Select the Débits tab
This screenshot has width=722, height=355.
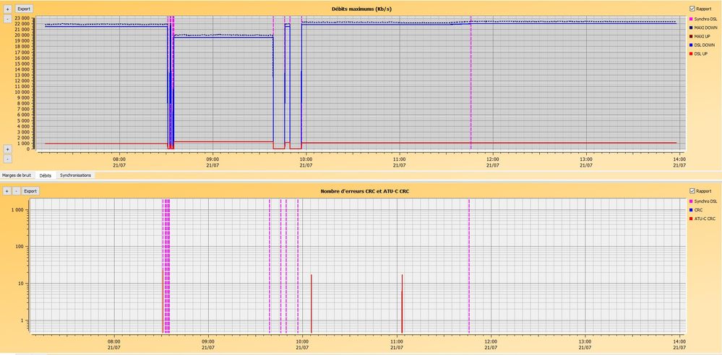click(46, 175)
